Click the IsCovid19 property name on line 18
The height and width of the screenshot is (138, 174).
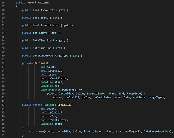click(x=47, y=10)
